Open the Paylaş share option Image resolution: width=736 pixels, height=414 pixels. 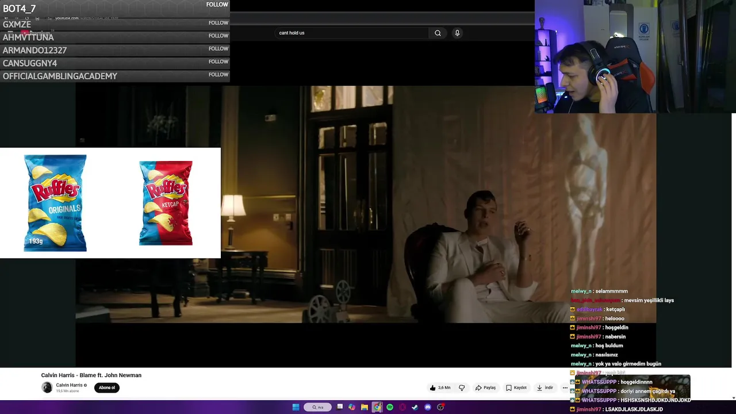pyautogui.click(x=485, y=388)
